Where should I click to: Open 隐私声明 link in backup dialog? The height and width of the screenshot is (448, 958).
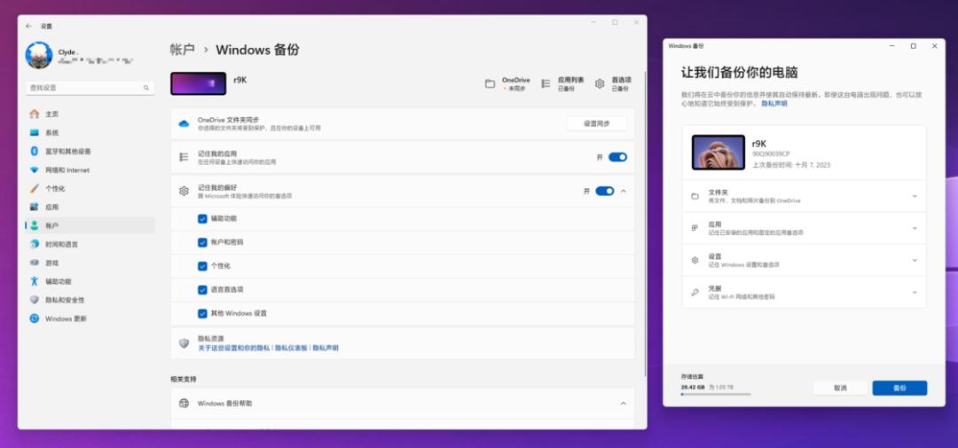tap(774, 104)
